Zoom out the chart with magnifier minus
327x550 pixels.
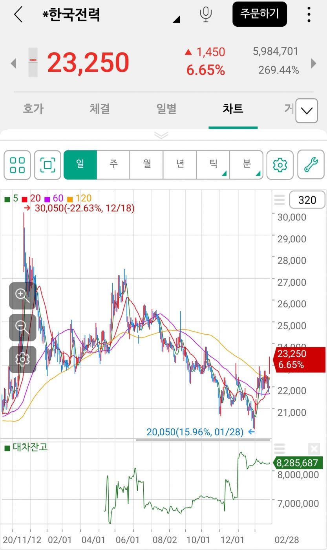[22, 327]
